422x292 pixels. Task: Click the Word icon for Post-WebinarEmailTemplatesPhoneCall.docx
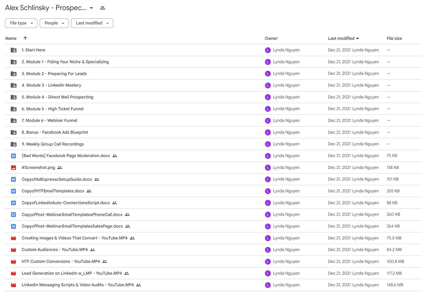(14, 215)
